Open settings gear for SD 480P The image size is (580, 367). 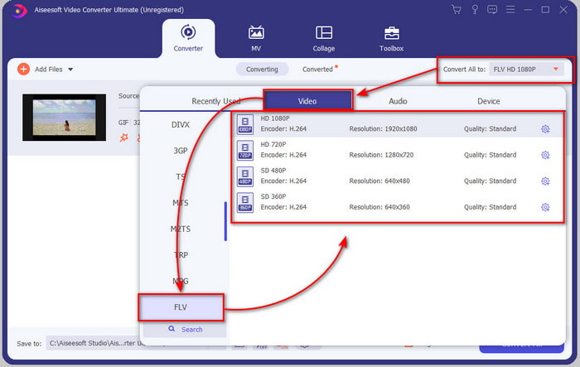(545, 181)
